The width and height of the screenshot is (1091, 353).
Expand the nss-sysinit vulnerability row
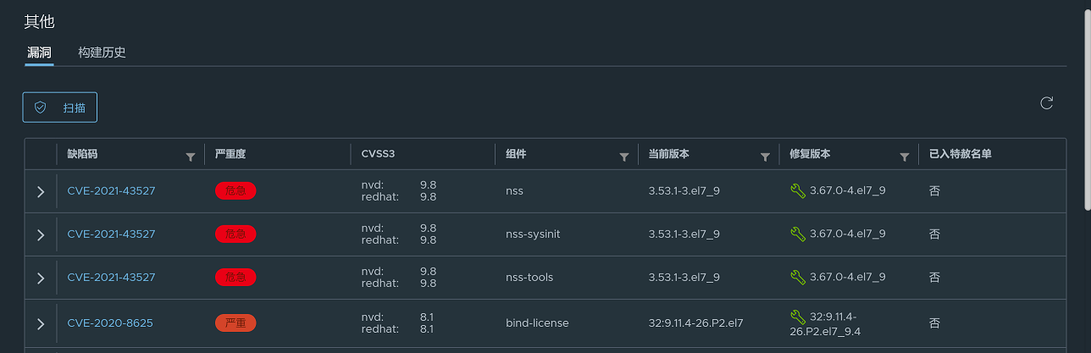(41, 234)
